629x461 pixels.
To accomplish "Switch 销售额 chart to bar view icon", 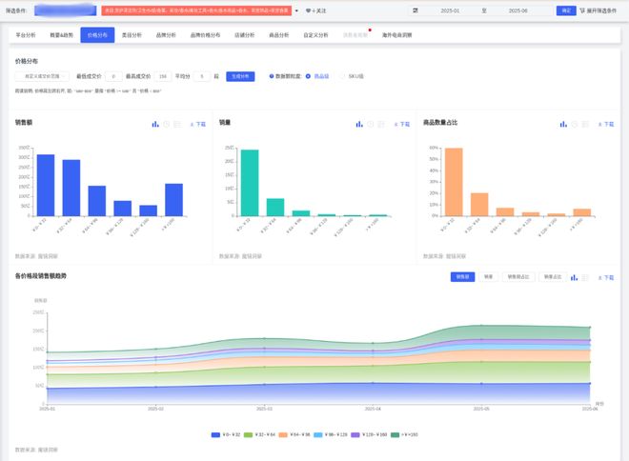I will pyautogui.click(x=155, y=124).
